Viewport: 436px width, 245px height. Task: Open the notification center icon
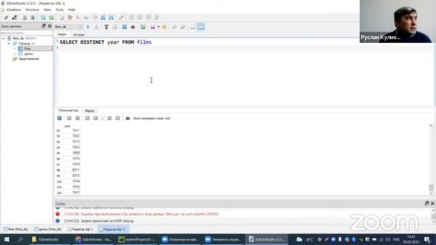[427, 240]
